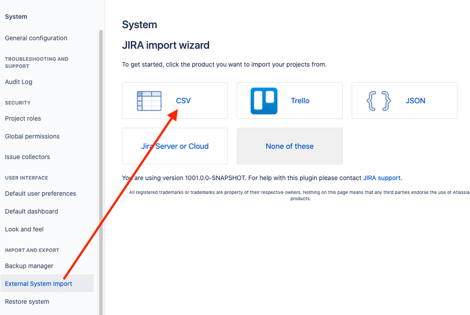Image resolution: width=470 pixels, height=315 pixels.
Task: Select the None of these option
Action: [290, 146]
